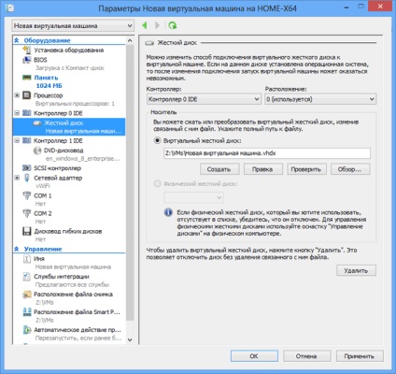396x374 pixels.
Task: Select the COM 1 port icon
Action: [x=27, y=195]
